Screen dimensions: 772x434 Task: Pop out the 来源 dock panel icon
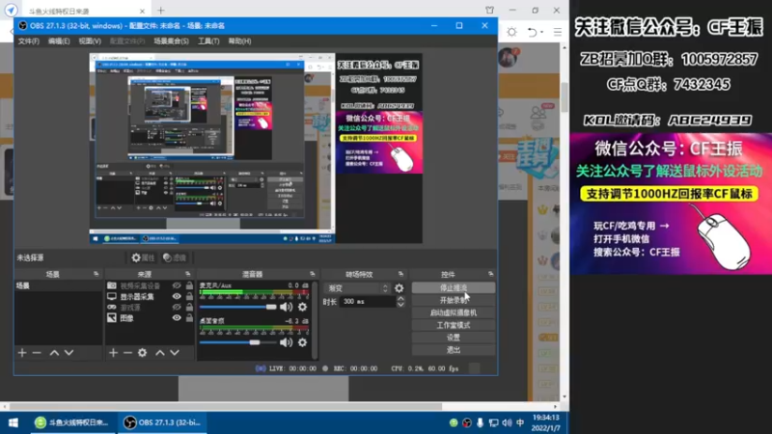coord(187,274)
